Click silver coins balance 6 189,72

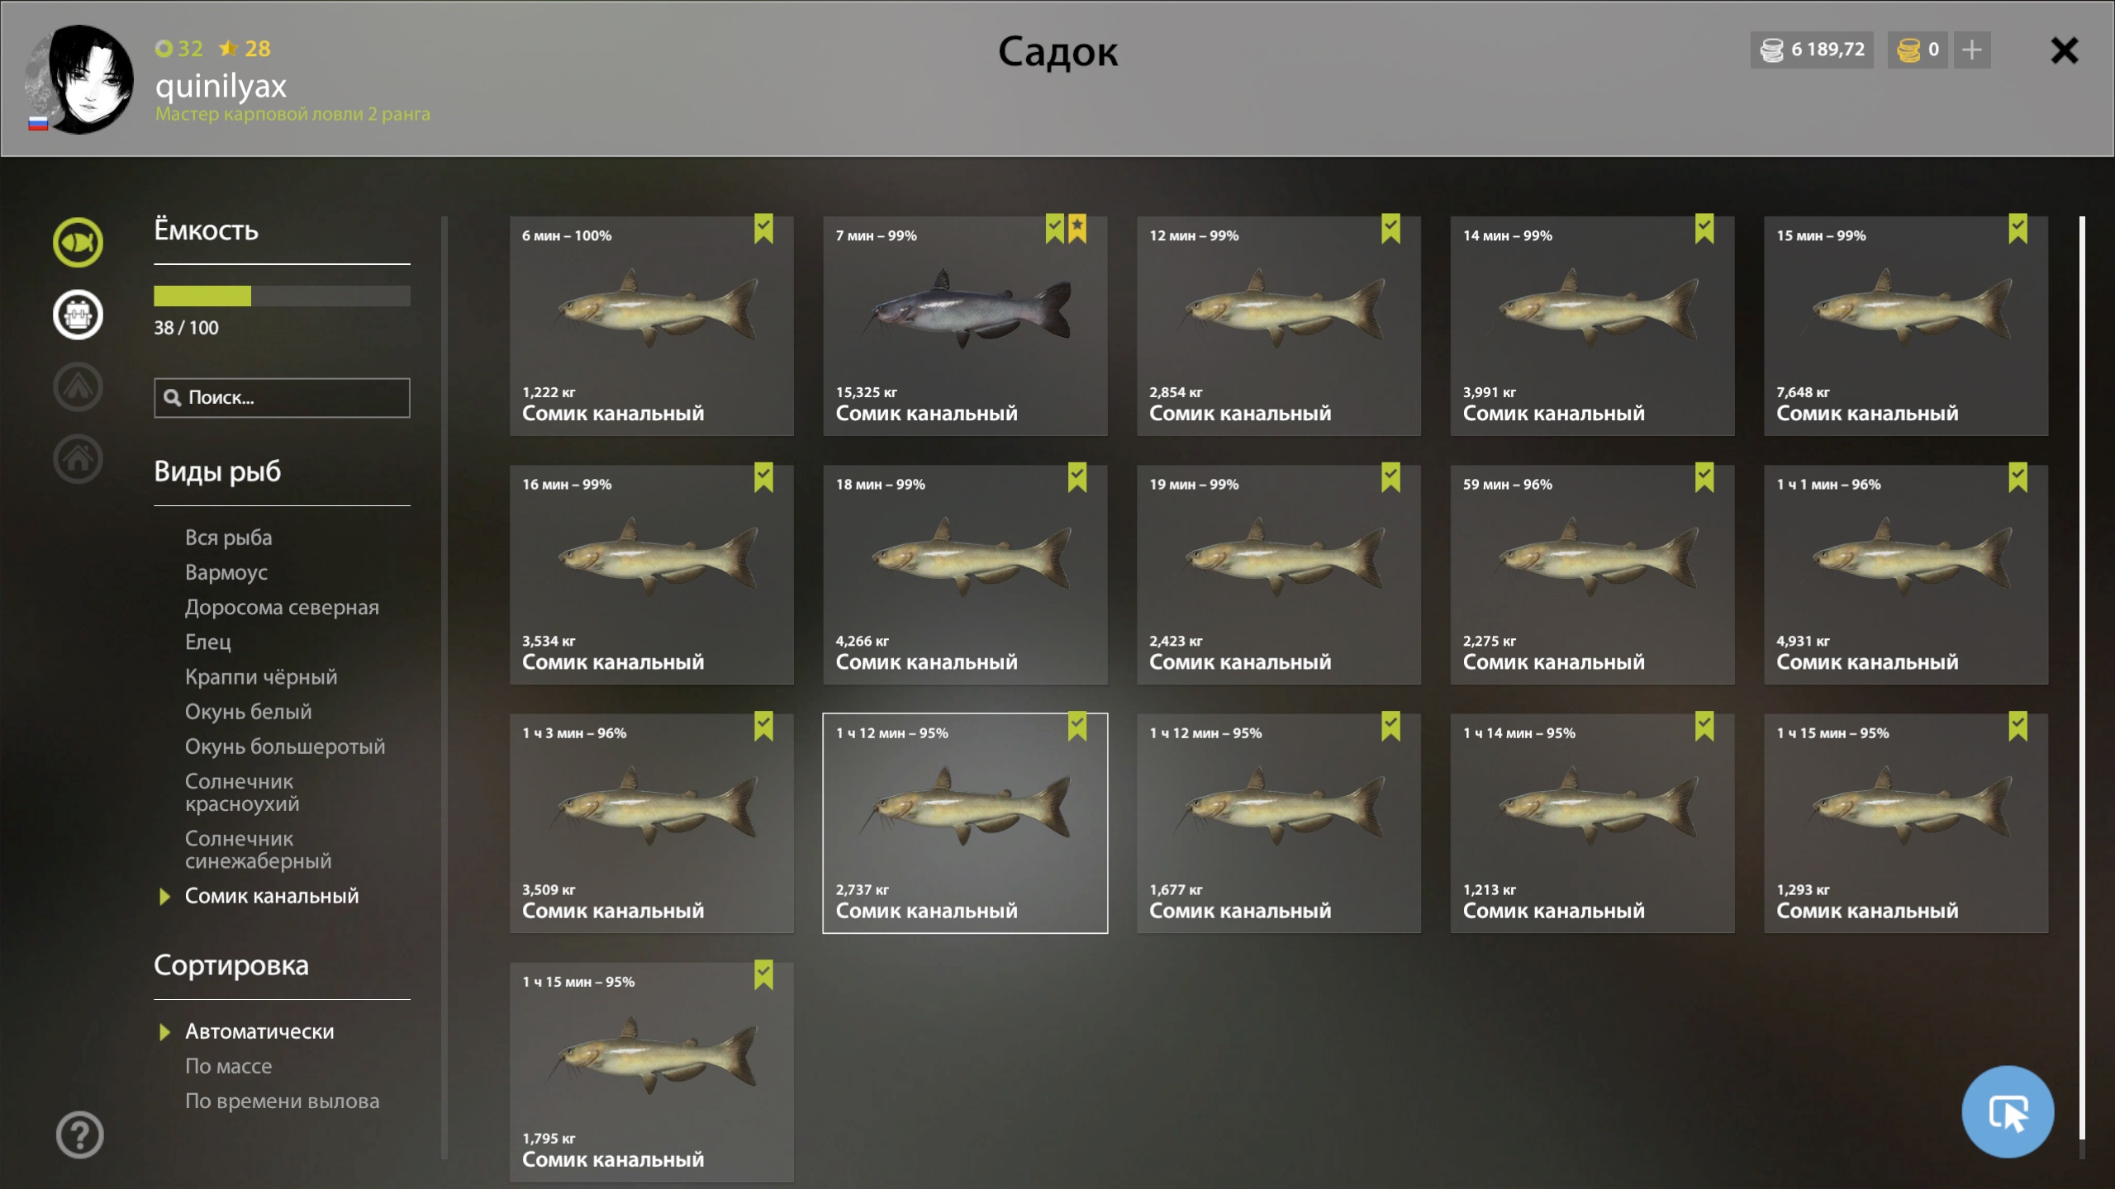[x=1812, y=50]
